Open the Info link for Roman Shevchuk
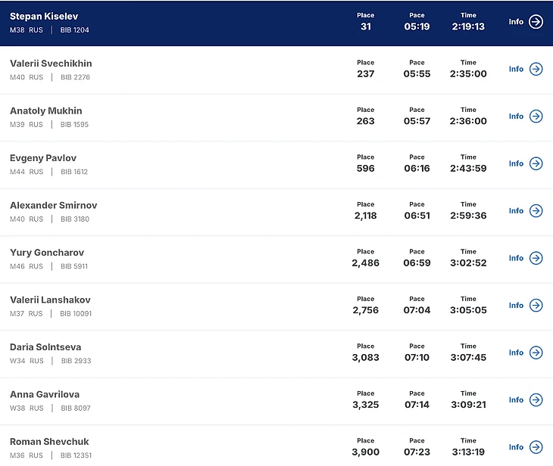This screenshot has height=466, width=553. (516, 447)
